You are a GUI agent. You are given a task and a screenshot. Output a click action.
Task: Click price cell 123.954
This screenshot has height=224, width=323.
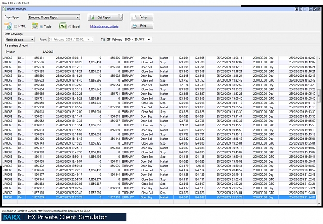click(183, 58)
